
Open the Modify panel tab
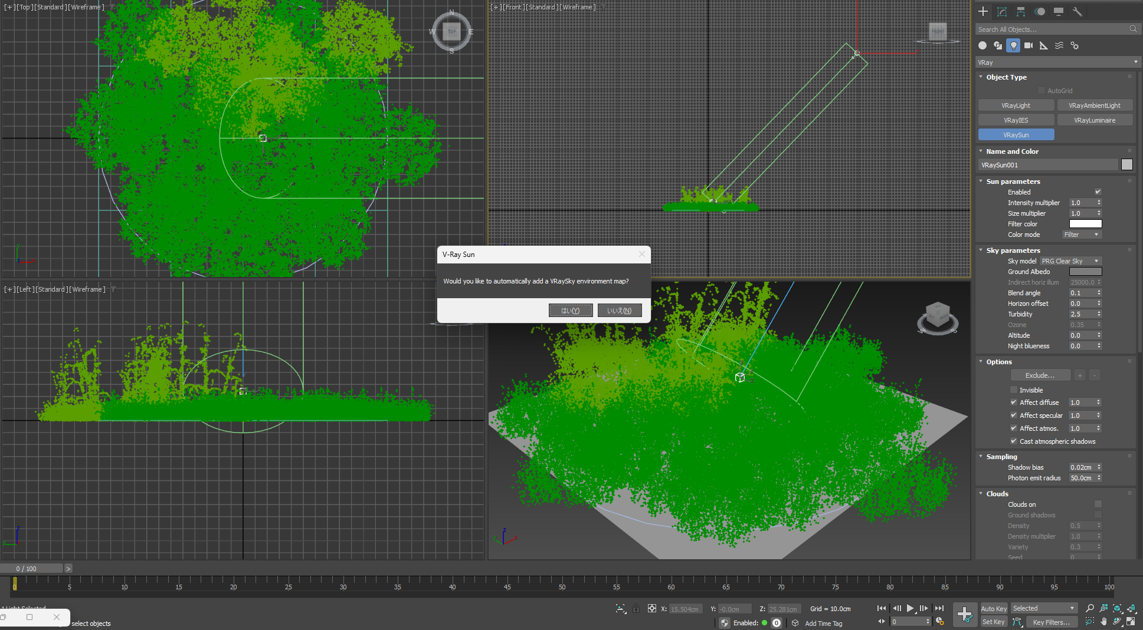tap(1002, 11)
